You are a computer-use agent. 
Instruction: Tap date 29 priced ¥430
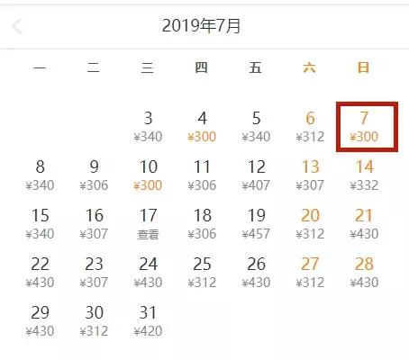pos(40,321)
